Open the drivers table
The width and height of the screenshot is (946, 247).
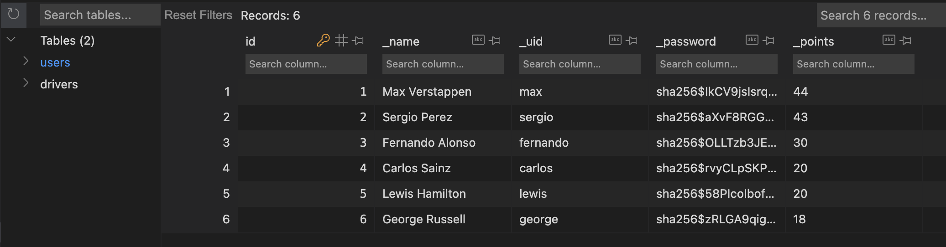59,84
